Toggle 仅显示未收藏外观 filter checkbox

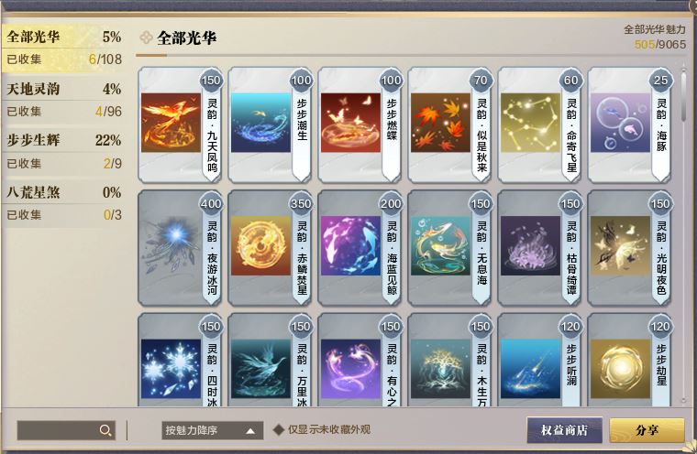[x=279, y=429]
